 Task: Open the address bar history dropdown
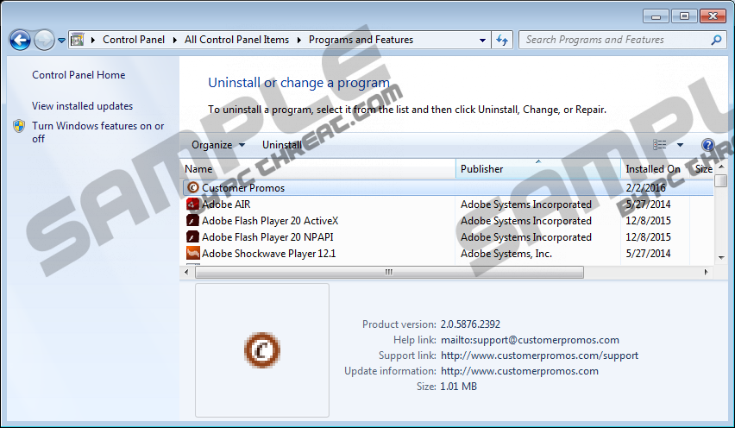(x=482, y=40)
